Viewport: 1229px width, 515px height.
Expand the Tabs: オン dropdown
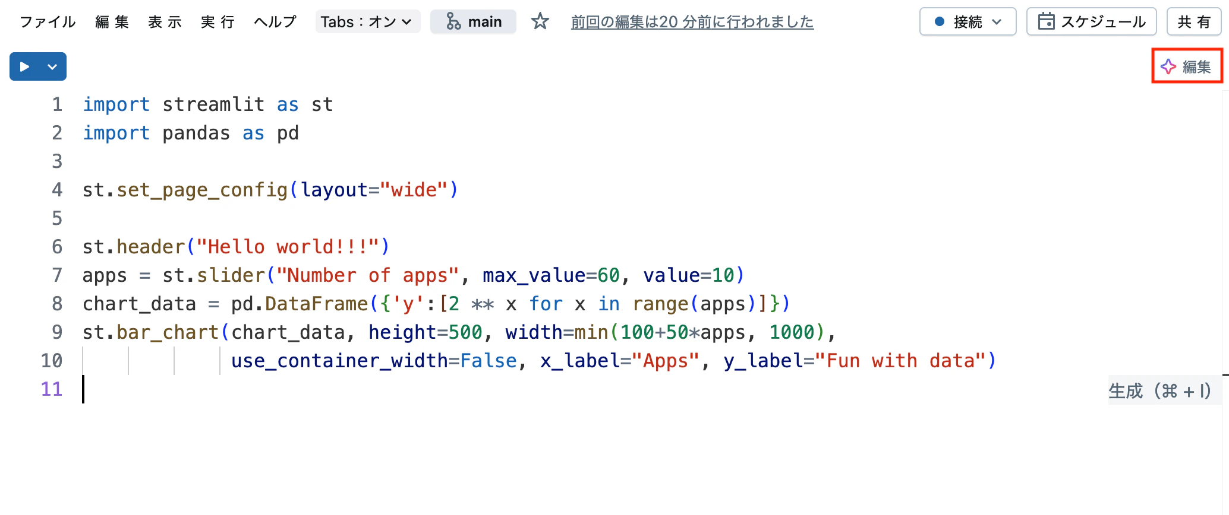(x=367, y=22)
